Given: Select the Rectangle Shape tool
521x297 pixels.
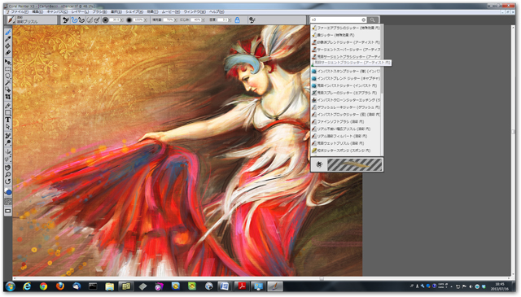Looking at the screenshot, I should (7, 112).
